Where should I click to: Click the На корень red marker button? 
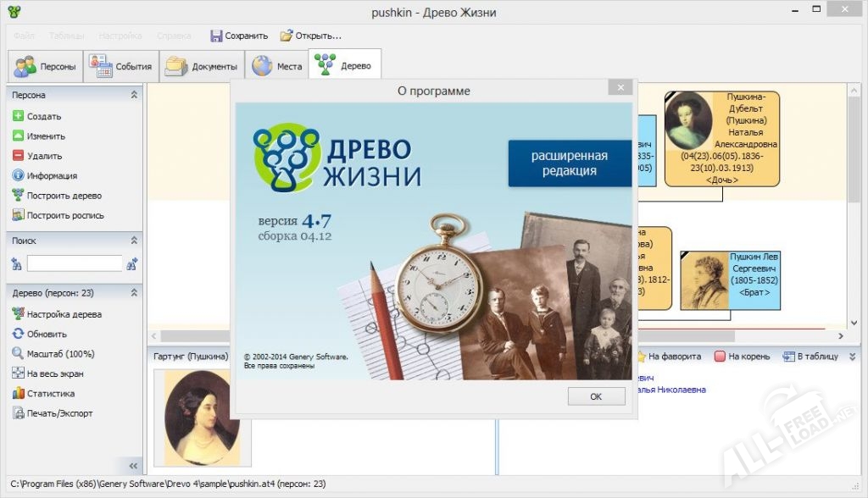pyautogui.click(x=741, y=357)
